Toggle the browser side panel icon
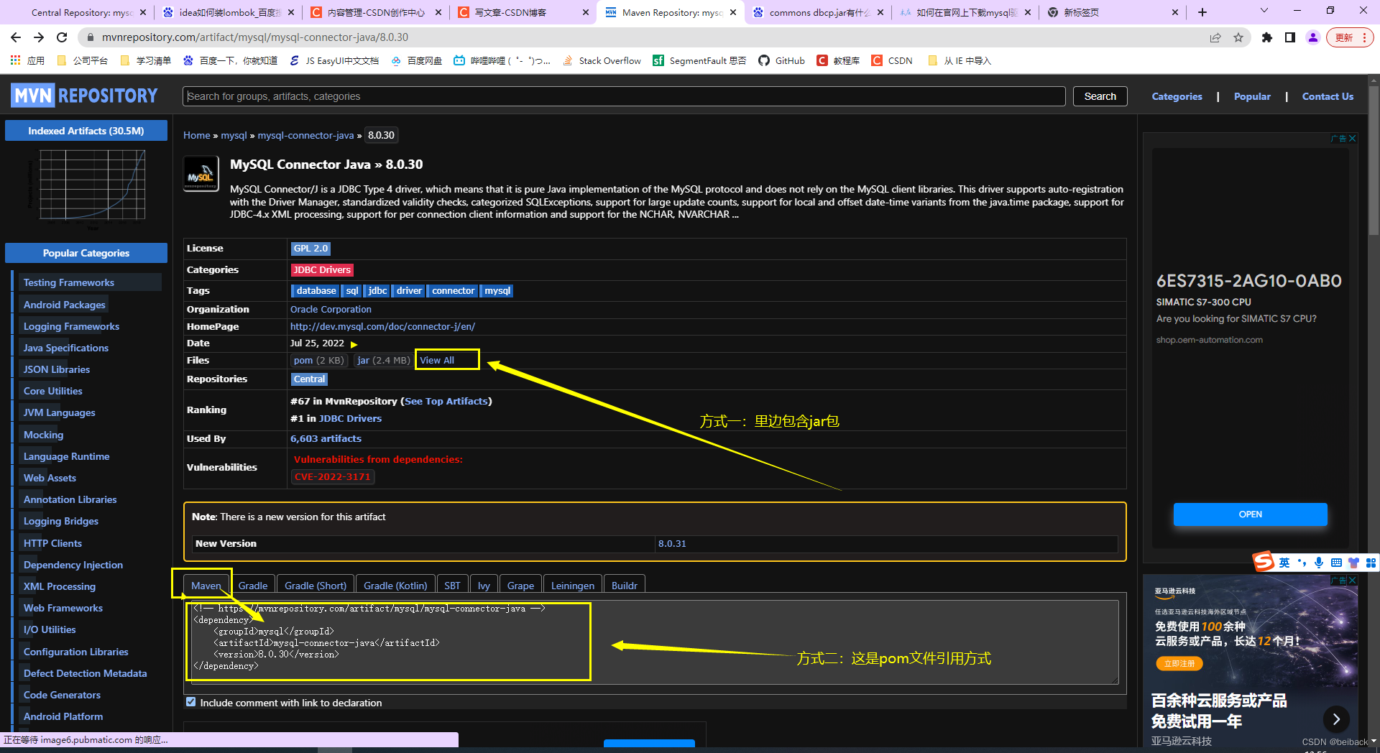Viewport: 1380px width, 753px height. [x=1290, y=37]
